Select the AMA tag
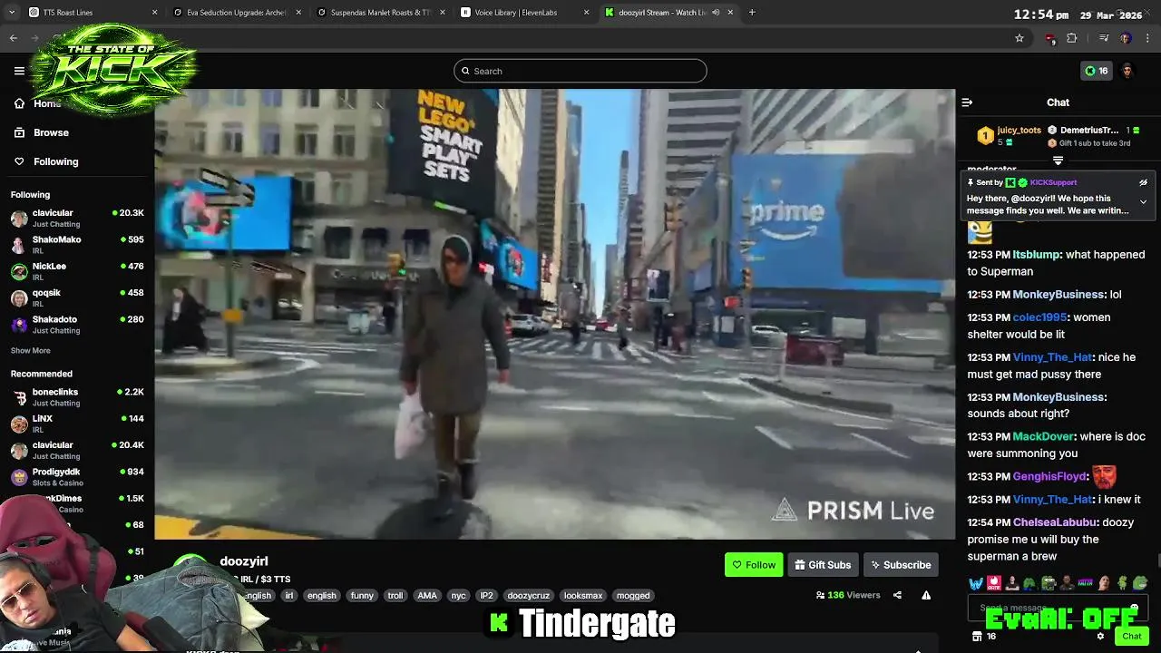The image size is (1161, 653). tap(427, 596)
